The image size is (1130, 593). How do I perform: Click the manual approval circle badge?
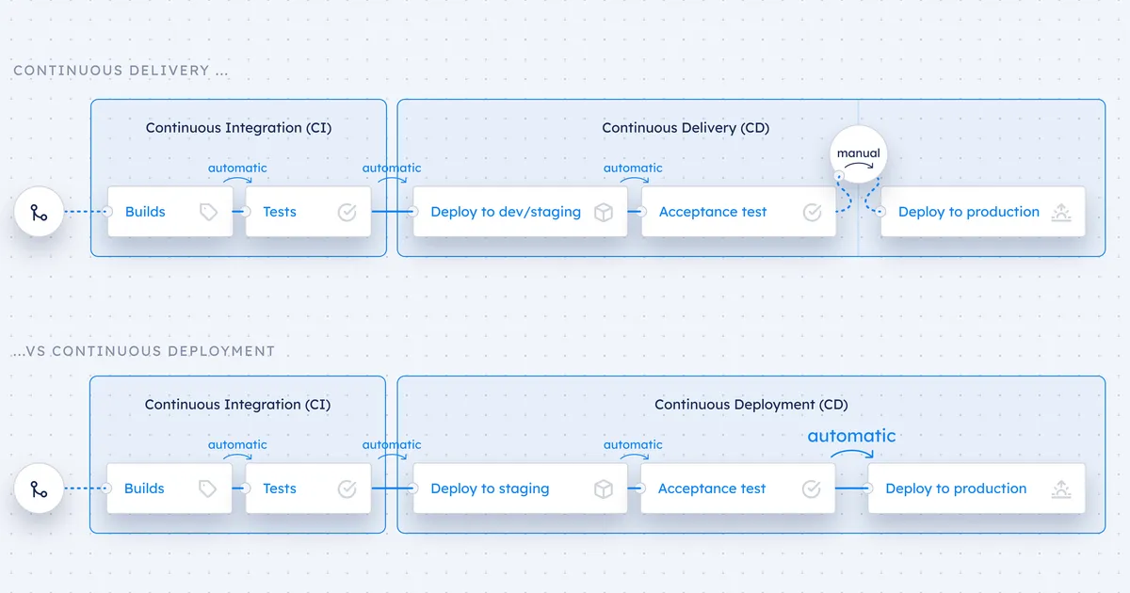tap(859, 155)
